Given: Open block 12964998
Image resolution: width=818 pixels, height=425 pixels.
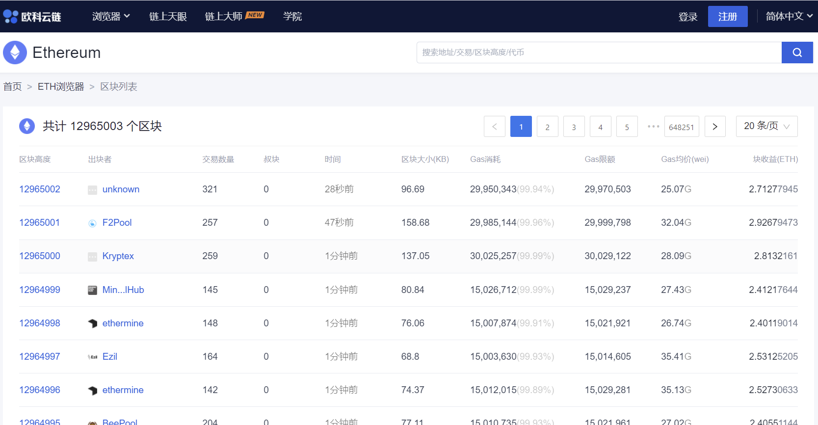Looking at the screenshot, I should (40, 323).
